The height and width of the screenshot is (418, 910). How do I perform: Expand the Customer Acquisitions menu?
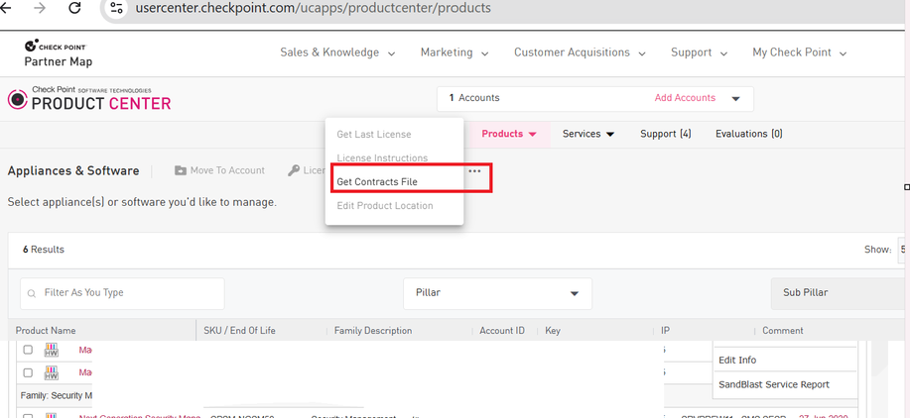tap(580, 52)
